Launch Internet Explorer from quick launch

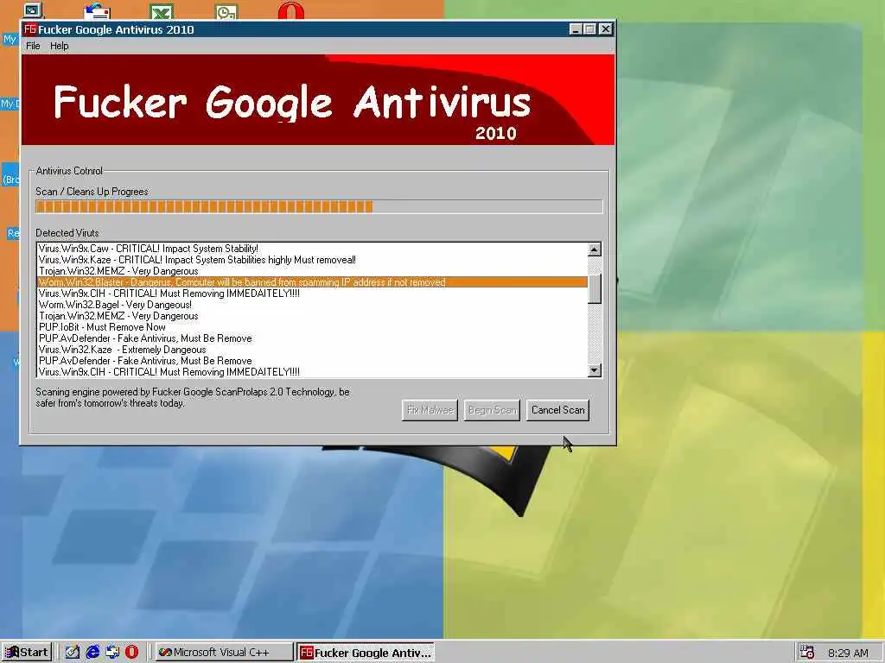tap(92, 653)
